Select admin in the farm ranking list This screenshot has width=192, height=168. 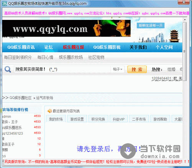click(x=7, y=116)
